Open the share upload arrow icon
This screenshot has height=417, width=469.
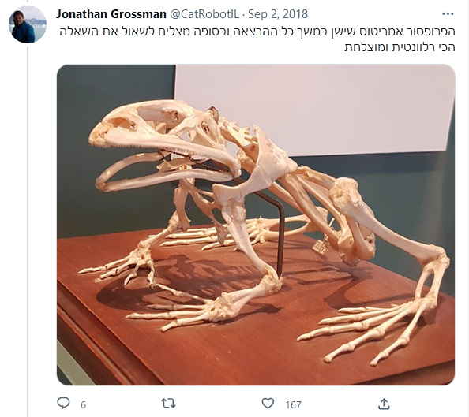tap(384, 404)
